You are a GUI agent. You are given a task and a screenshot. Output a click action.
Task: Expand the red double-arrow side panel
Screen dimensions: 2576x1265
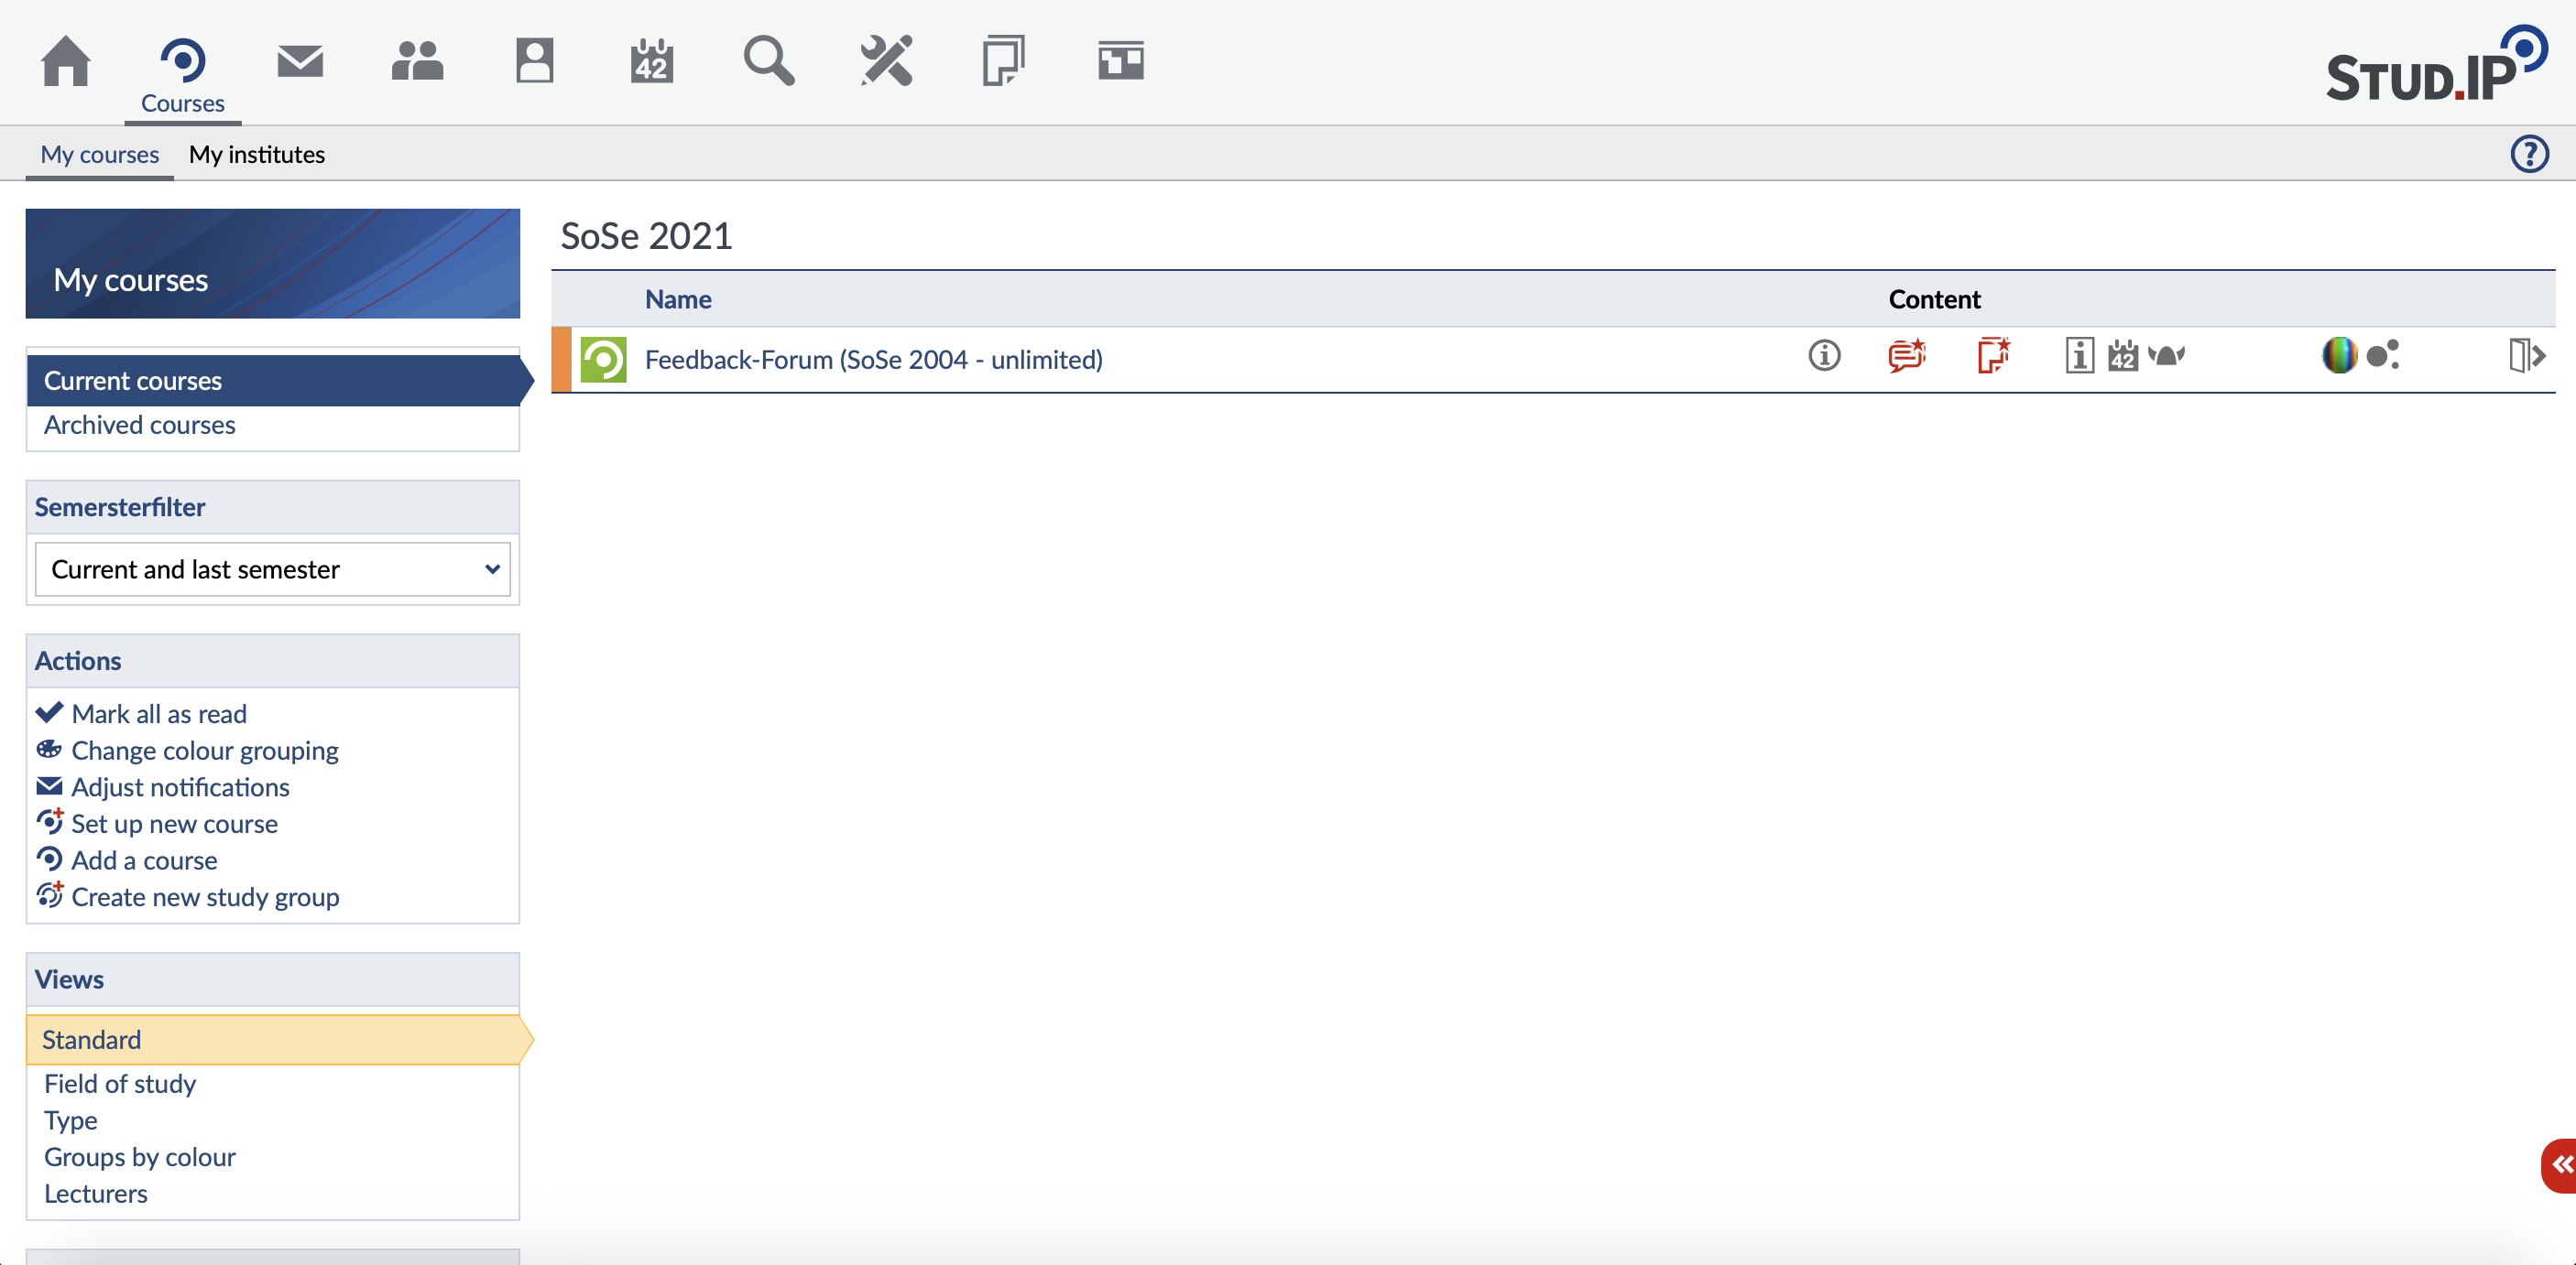(2561, 1165)
